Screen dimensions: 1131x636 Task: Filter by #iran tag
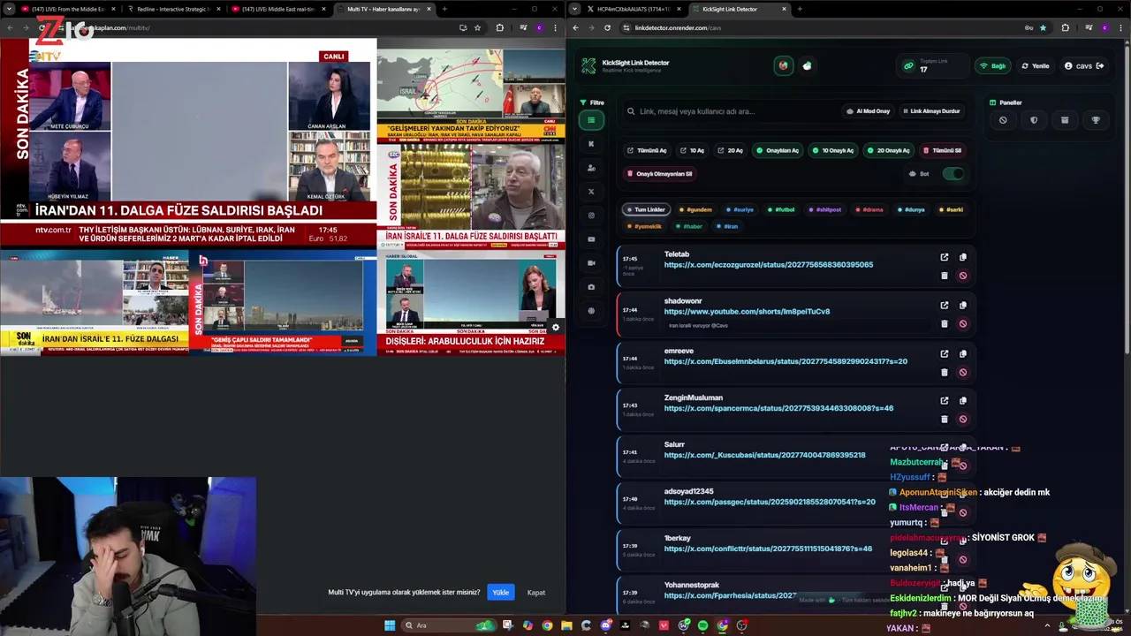coord(728,226)
